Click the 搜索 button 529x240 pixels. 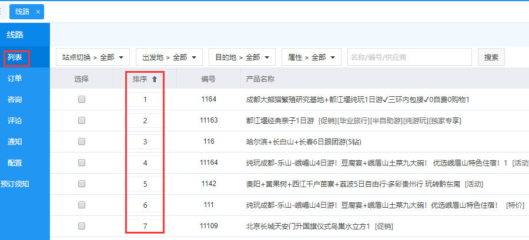tap(491, 58)
